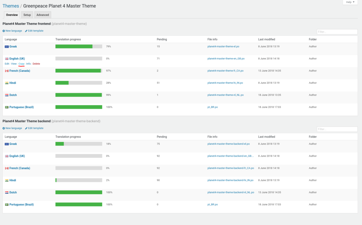Click the India flag icon in frontend table

[7, 83]
